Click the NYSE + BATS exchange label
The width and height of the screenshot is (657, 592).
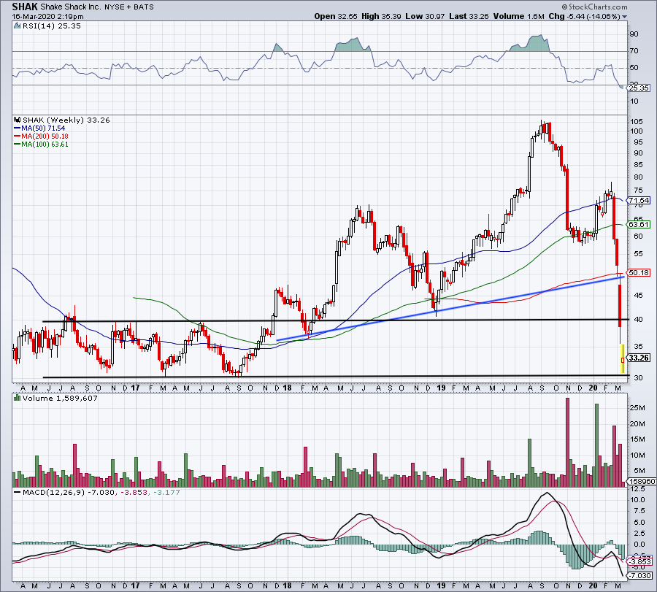tap(129, 7)
